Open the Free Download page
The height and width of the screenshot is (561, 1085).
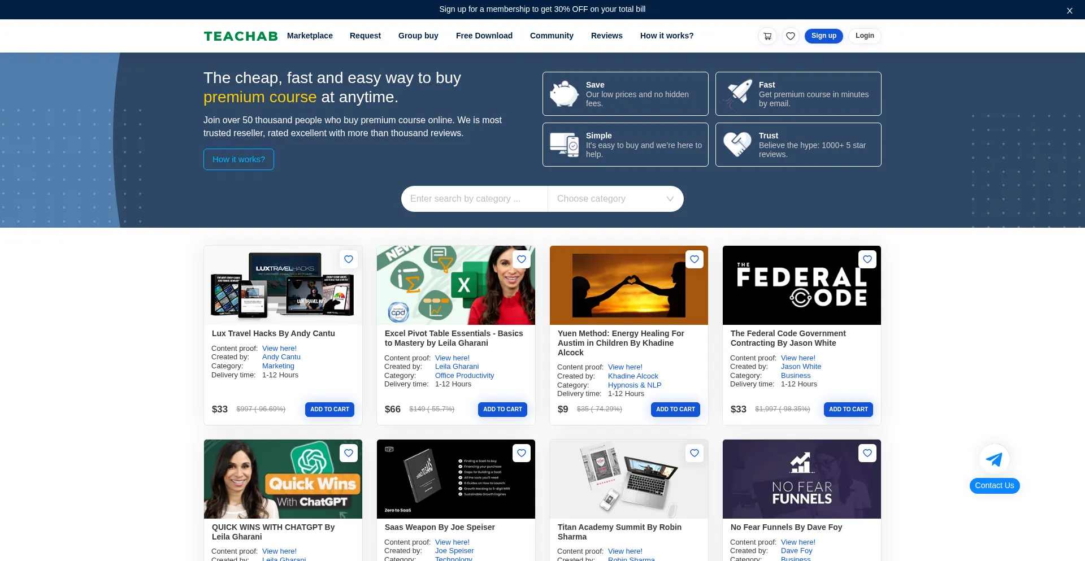484,36
